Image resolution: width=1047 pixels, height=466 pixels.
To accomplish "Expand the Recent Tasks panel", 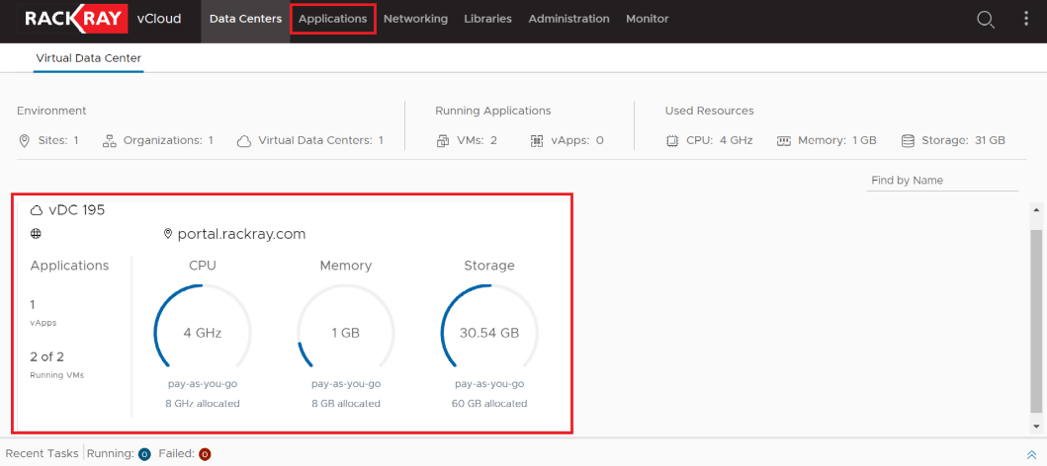I will point(1031,454).
